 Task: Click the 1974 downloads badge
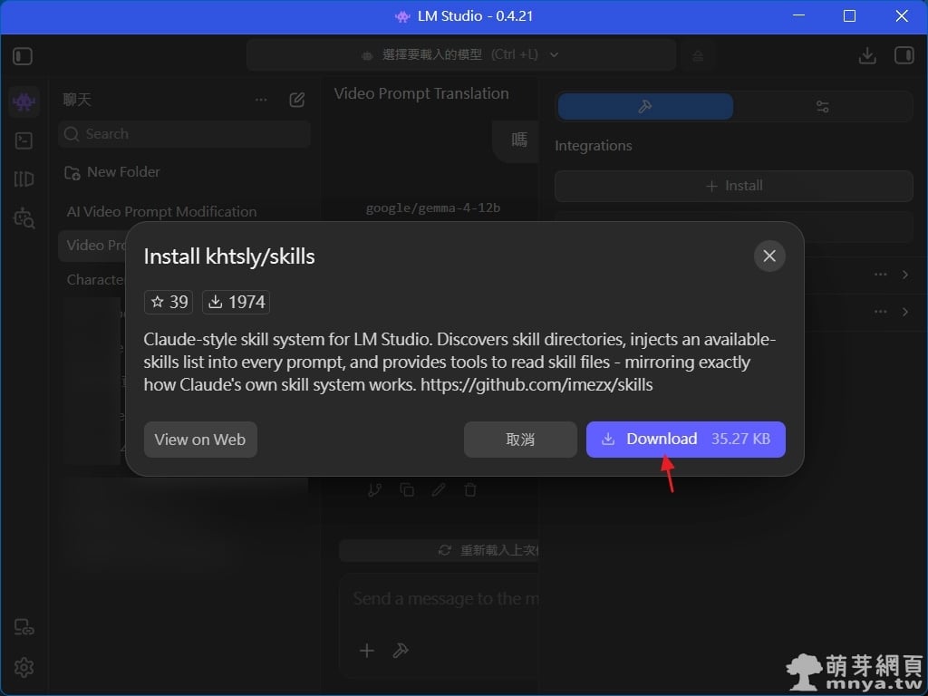(x=237, y=302)
